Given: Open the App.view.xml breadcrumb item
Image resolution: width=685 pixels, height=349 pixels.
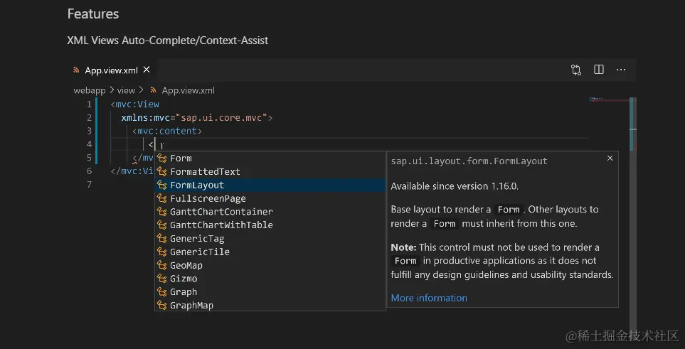Looking at the screenshot, I should pos(188,90).
